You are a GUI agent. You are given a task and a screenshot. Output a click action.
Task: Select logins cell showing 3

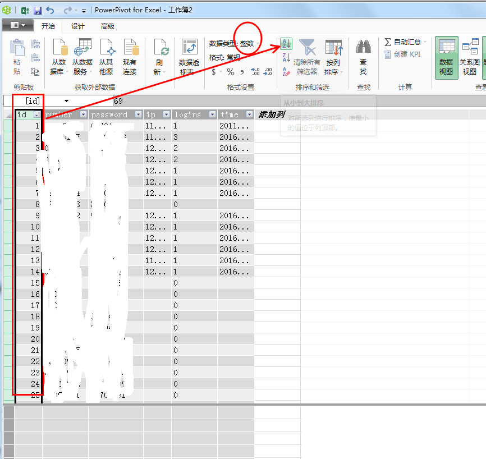[194, 137]
